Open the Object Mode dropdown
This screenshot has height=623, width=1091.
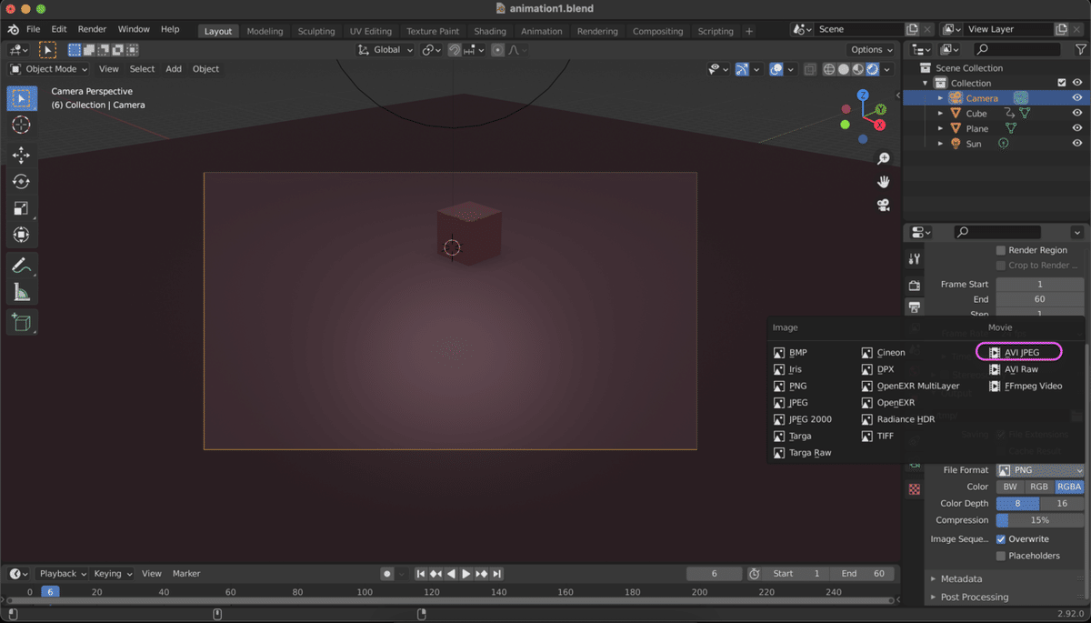click(x=49, y=69)
